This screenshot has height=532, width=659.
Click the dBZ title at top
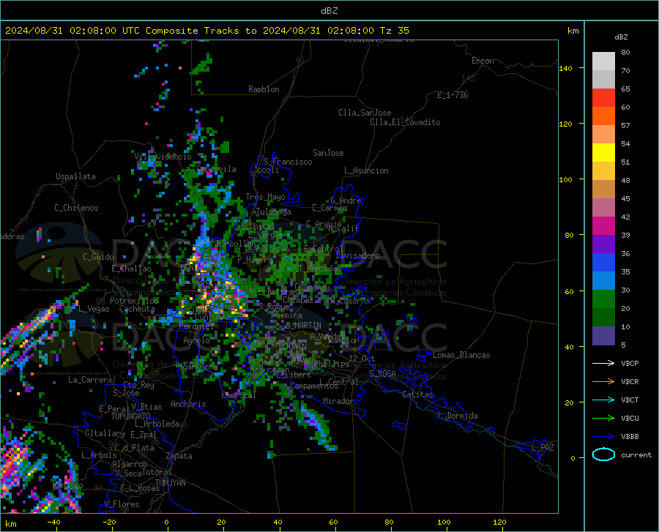[x=329, y=11]
